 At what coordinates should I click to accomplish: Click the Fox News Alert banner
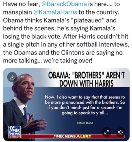72,136
